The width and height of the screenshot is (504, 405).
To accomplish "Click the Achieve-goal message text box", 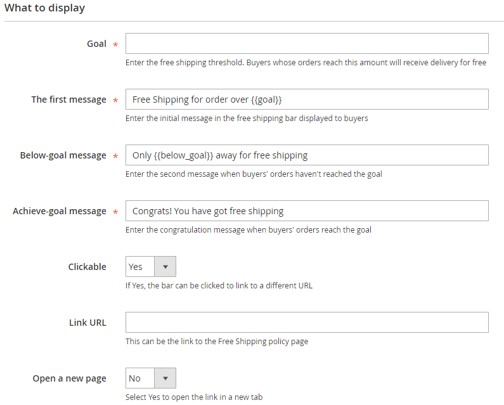I will click(x=307, y=211).
